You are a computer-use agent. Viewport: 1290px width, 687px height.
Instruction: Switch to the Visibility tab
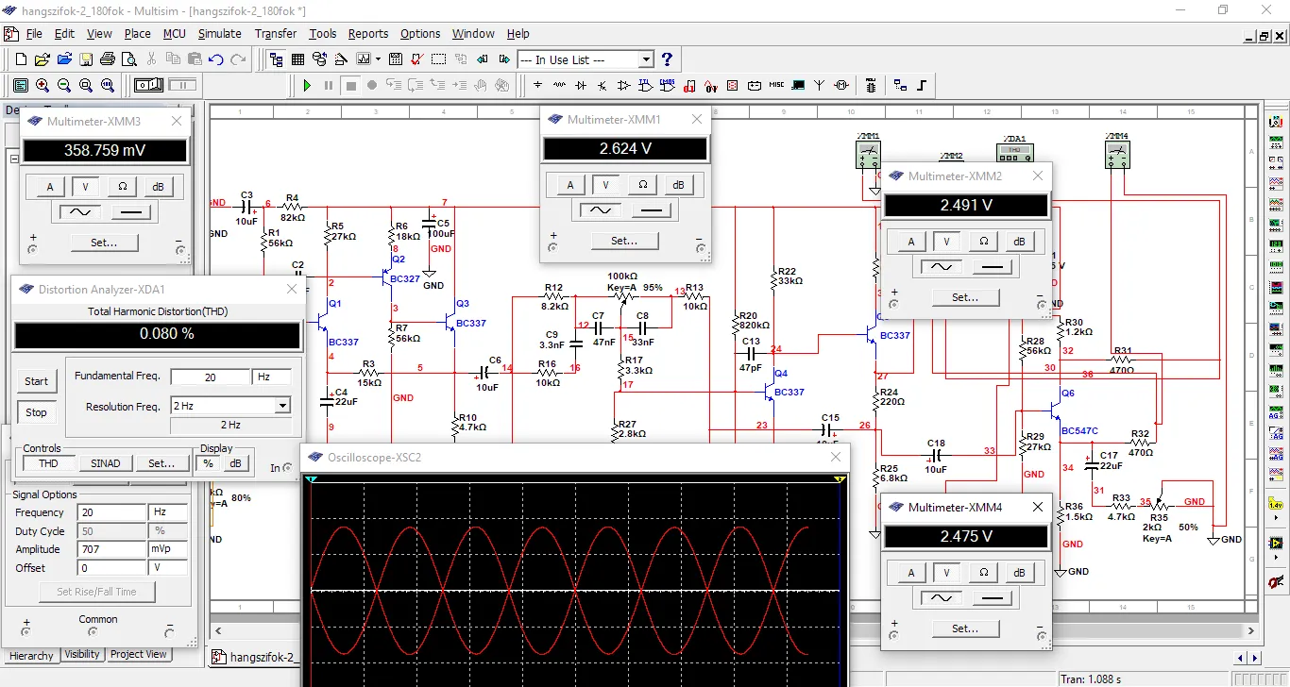point(82,654)
